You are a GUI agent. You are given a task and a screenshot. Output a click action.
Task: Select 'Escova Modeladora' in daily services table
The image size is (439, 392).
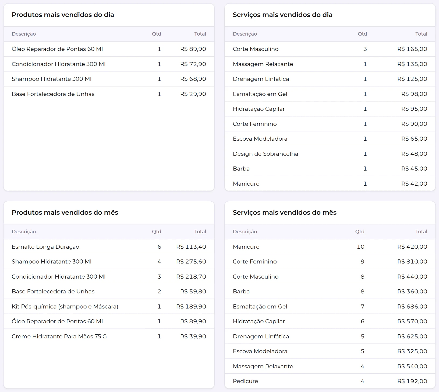260,139
